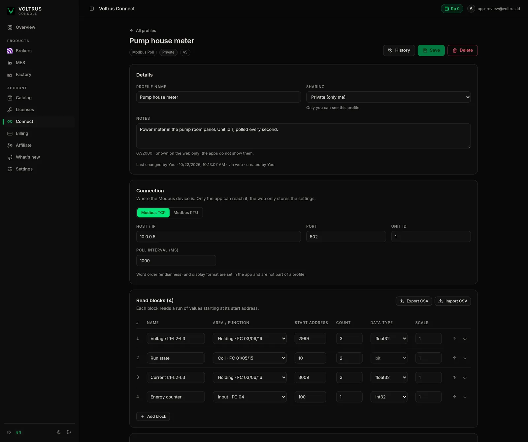This screenshot has height=442, width=528.
Task: Go to Brokers product page
Action: coord(39,51)
